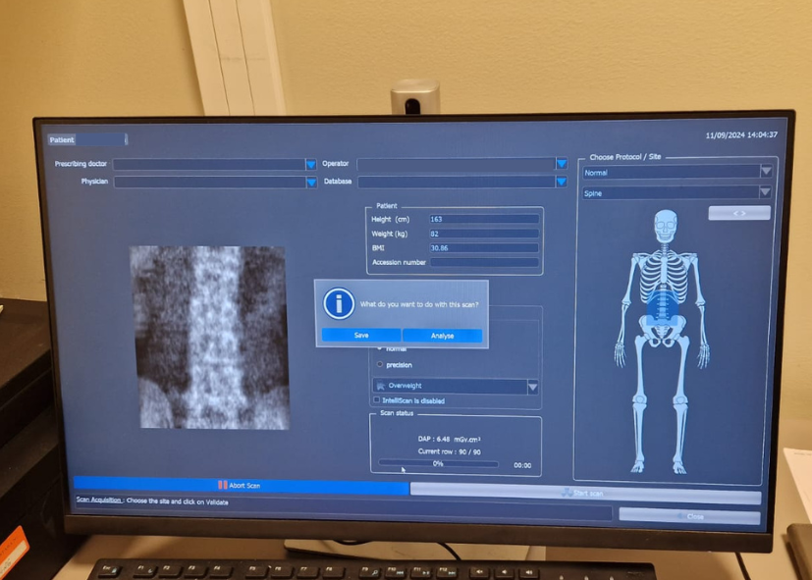
Task: Click the pause icon on Abort Scan
Action: tap(223, 485)
